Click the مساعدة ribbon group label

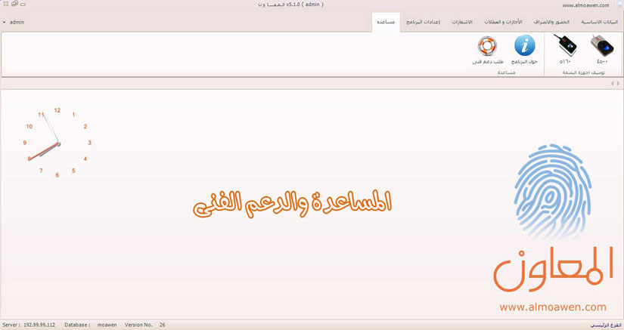[506, 72]
